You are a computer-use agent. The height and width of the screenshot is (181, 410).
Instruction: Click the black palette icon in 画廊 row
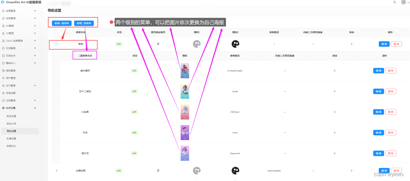[235, 44]
